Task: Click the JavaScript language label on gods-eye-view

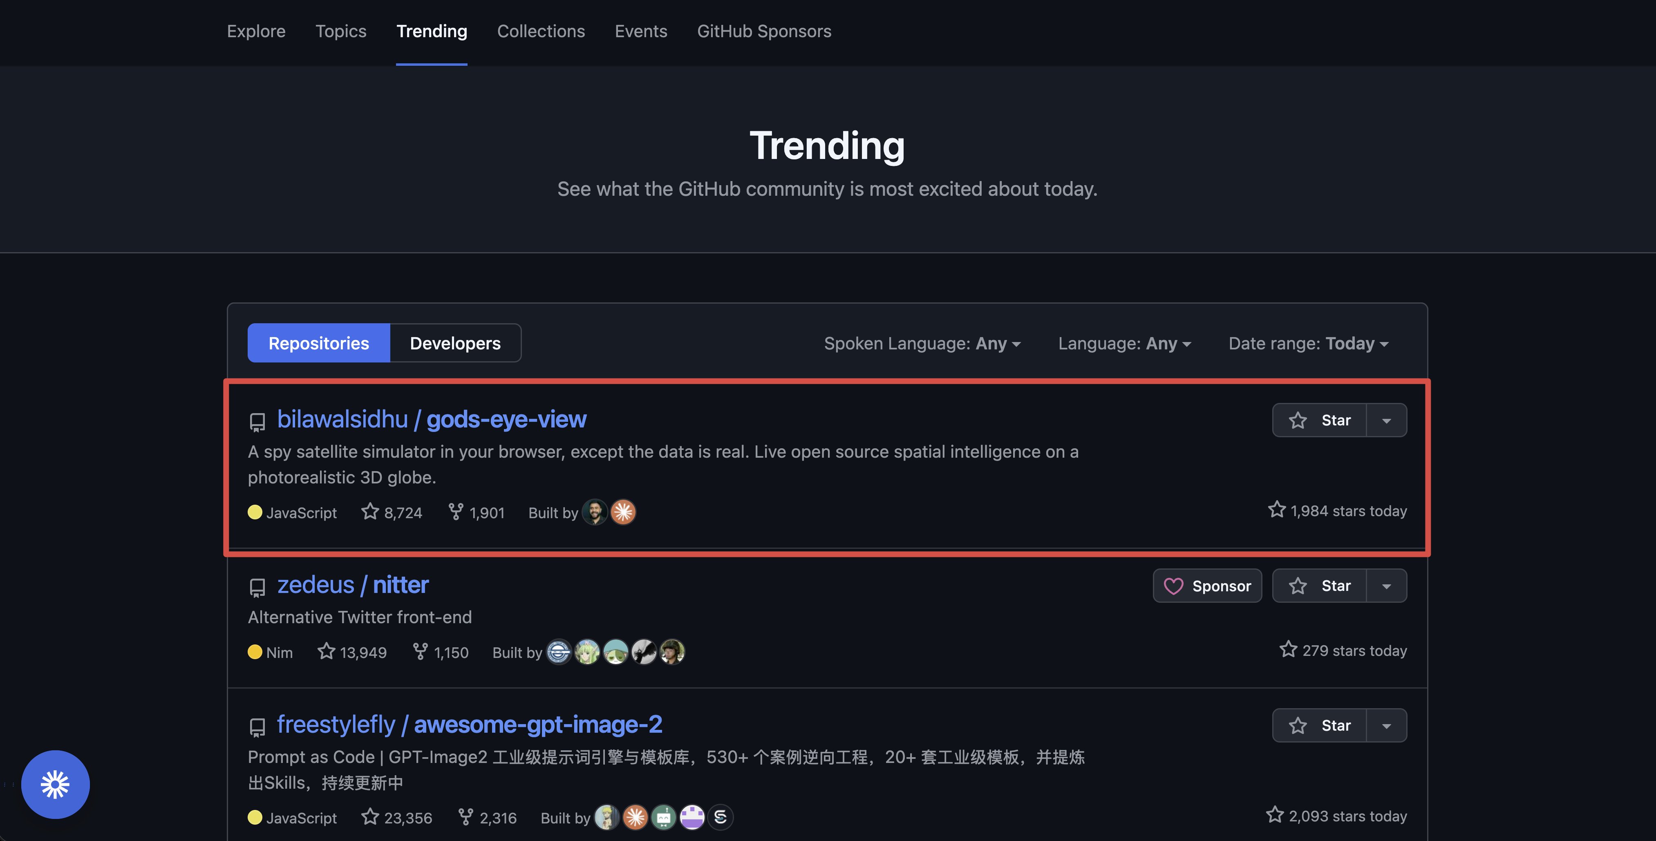Action: click(302, 512)
